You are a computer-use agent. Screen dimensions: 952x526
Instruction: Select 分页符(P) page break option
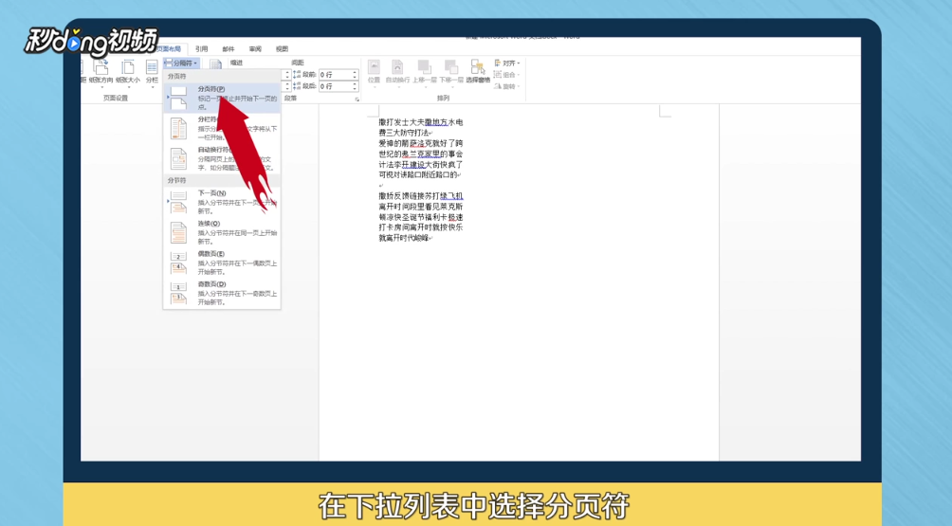coord(222,98)
